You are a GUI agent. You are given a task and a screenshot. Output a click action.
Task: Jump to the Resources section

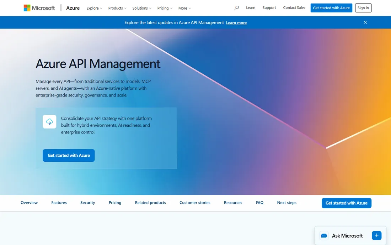(233, 203)
